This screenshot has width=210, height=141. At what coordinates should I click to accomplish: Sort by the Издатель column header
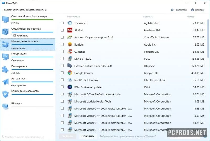coord(148,17)
